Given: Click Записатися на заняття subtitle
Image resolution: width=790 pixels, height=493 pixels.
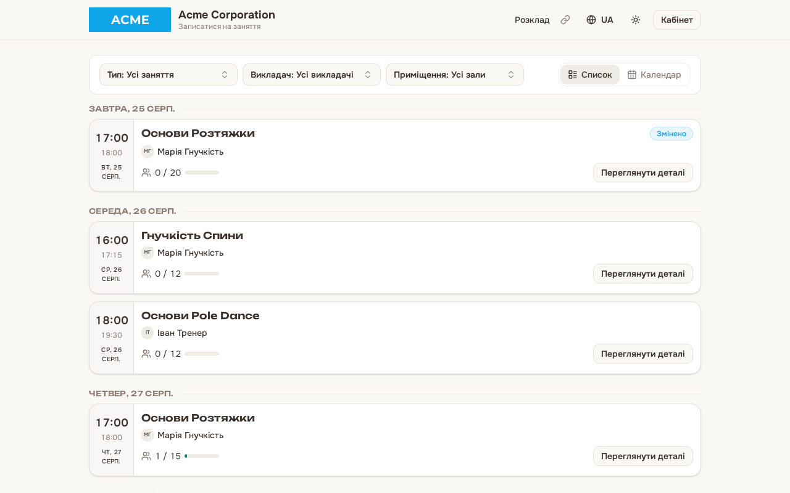Looking at the screenshot, I should [220, 26].
